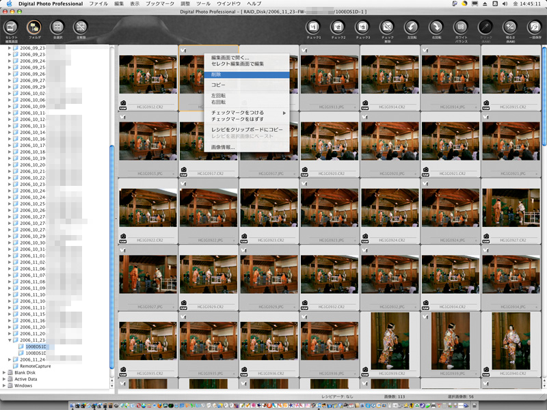Click thumbnail grid vertical scrollbar
547x410 pixels.
coord(544,96)
